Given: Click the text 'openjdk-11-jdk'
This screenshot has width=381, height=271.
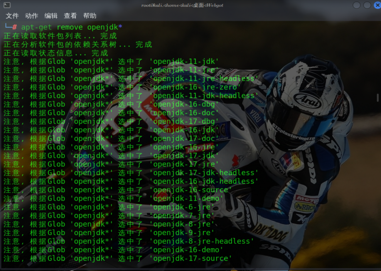Looking at the screenshot, I should [x=184, y=62].
